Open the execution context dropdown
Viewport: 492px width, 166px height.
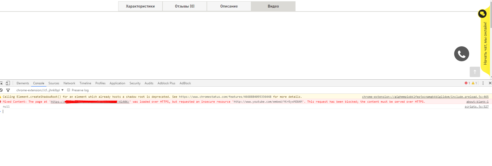pyautogui.click(x=40, y=90)
